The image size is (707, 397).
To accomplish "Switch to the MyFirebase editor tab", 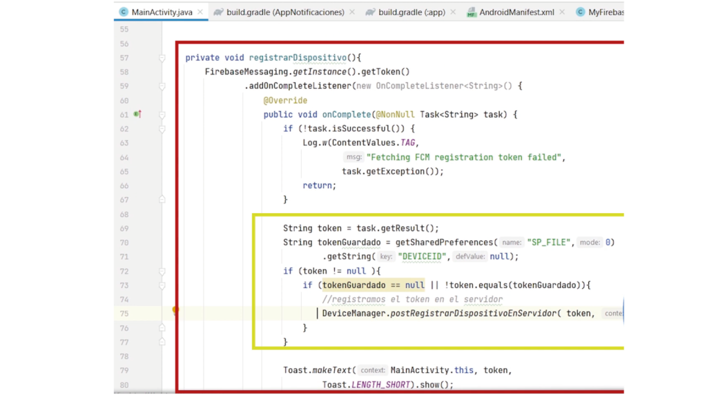I will pos(601,12).
